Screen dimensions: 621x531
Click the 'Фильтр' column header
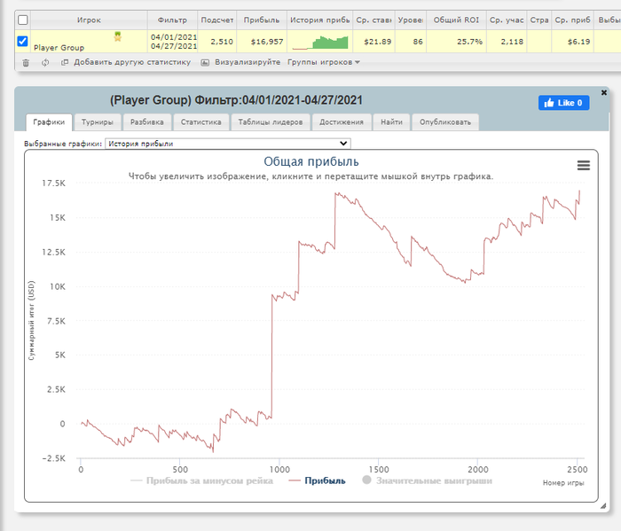(x=172, y=20)
